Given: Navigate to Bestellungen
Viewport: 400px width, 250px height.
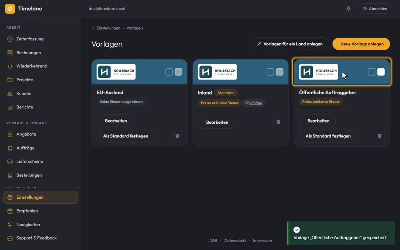Looking at the screenshot, I should tap(40, 175).
